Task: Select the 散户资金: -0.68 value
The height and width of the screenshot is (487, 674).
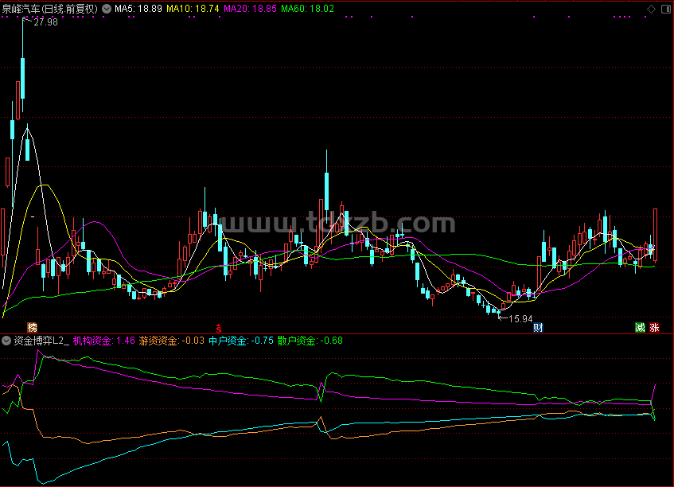Action: (x=310, y=341)
